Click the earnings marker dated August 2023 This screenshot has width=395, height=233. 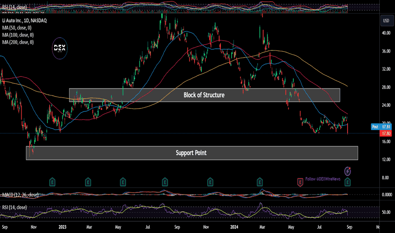165,182
